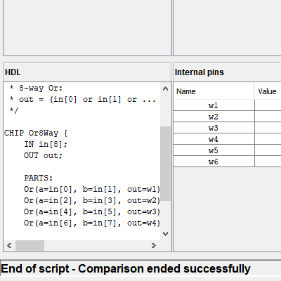Select internal pin w1 row
This screenshot has height=281, width=281.
227,105
